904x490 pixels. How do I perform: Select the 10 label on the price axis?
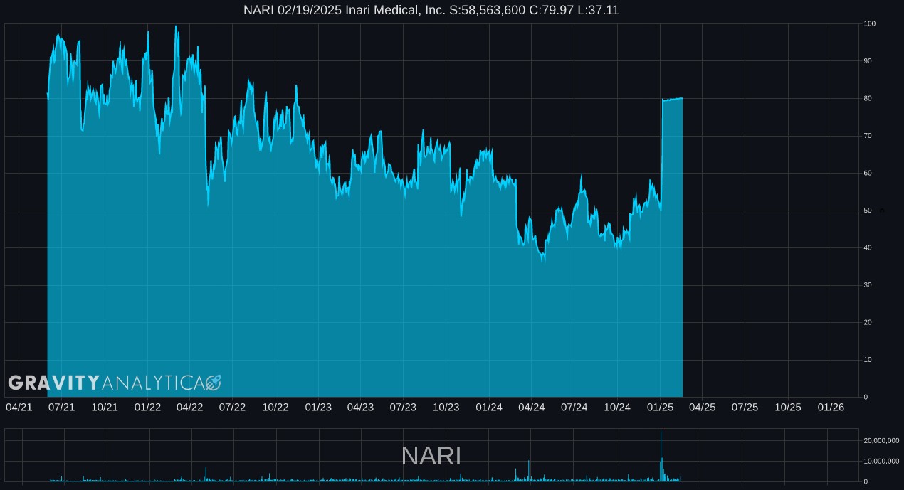click(868, 360)
